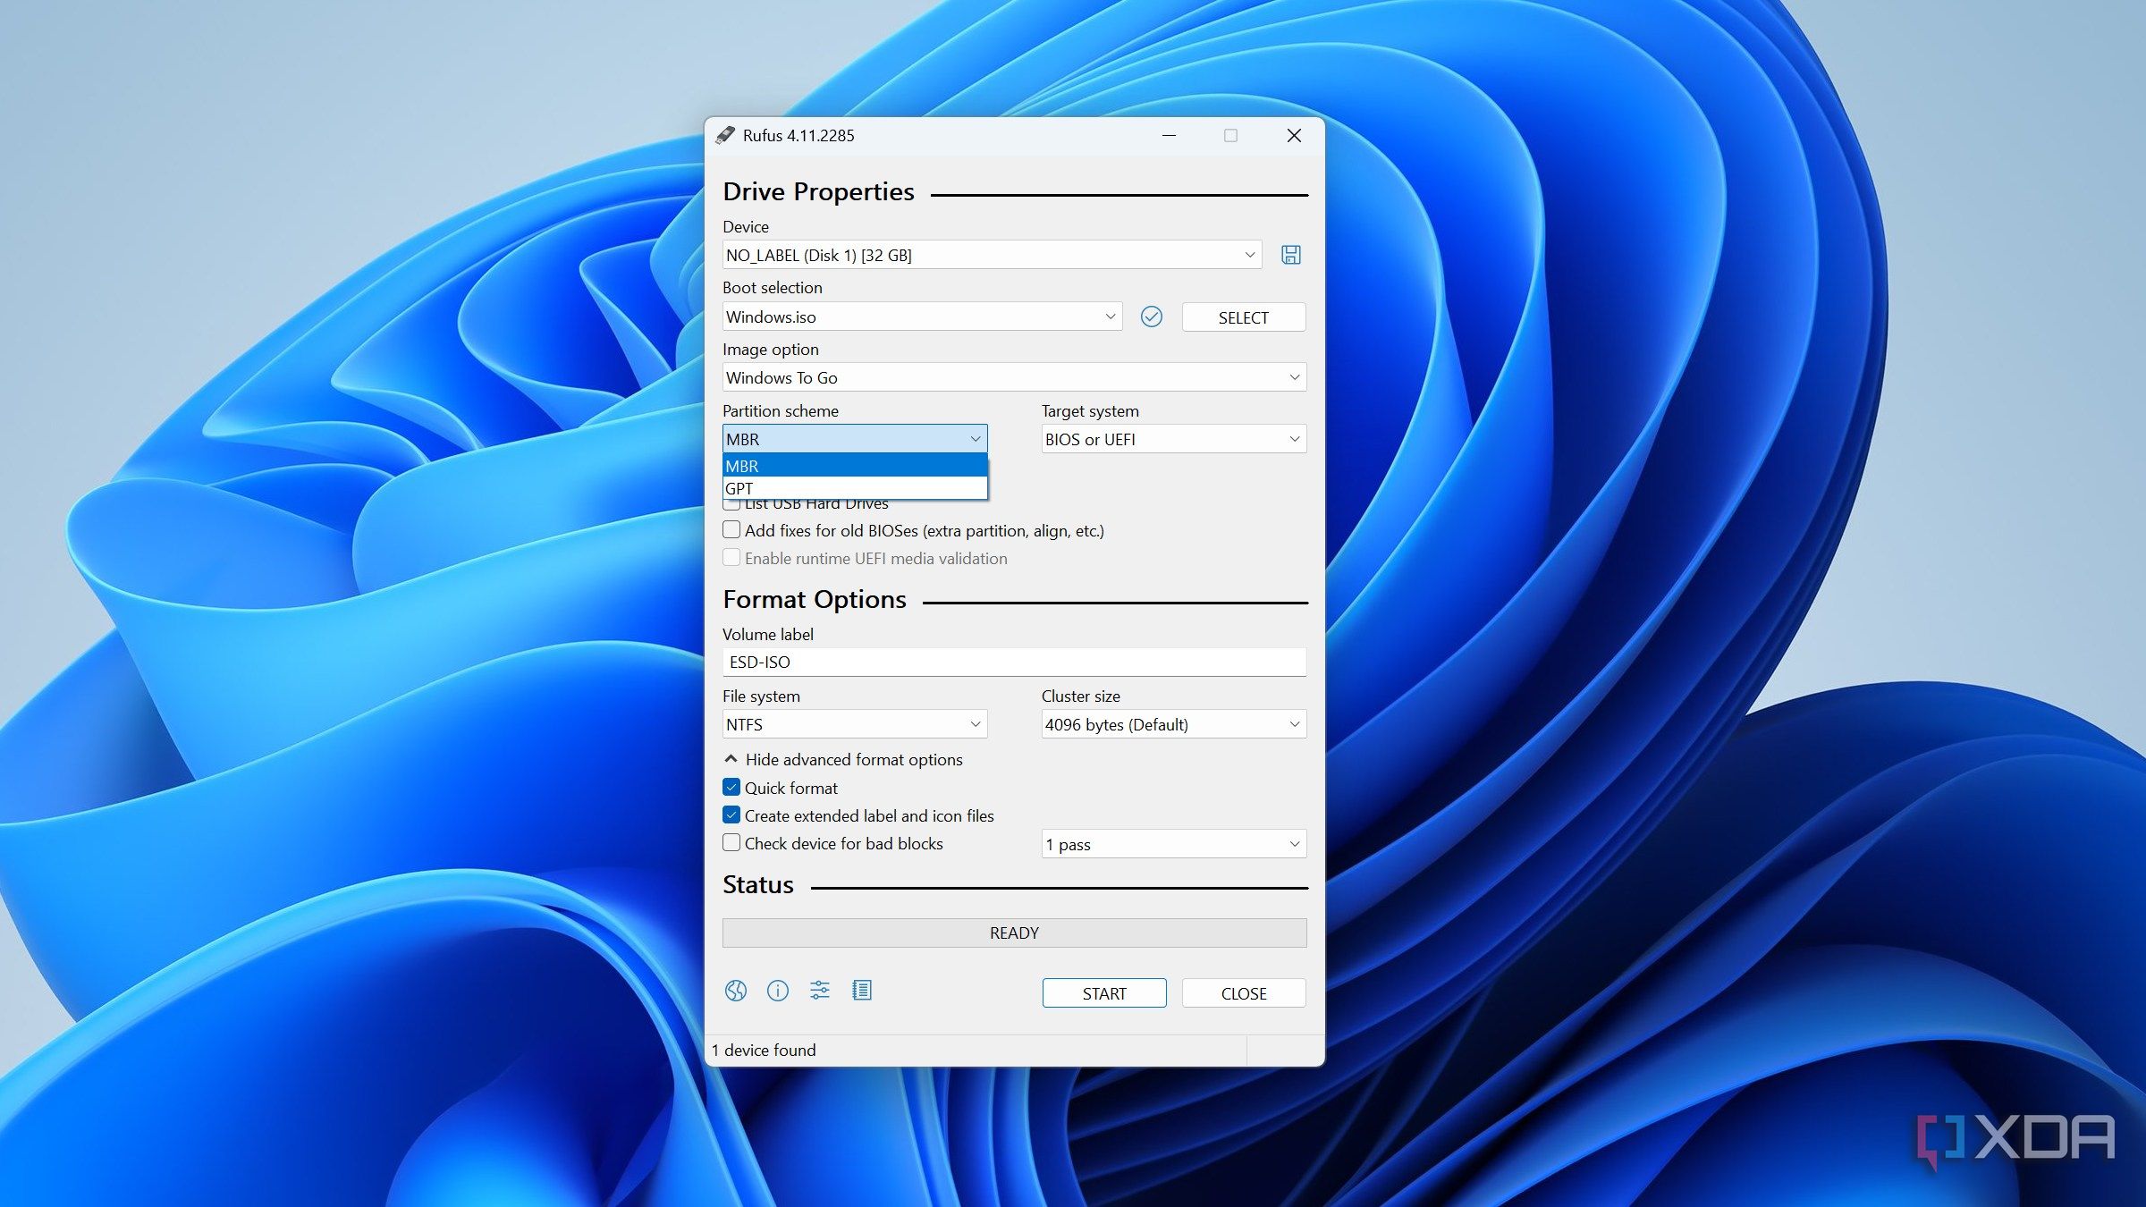This screenshot has height=1207, width=2146.
Task: Open the File system dropdown NTFS
Action: [855, 724]
